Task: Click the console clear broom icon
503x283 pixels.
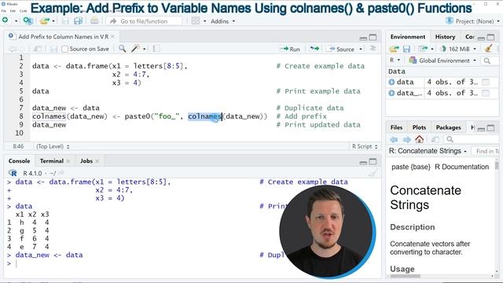Action: [373, 173]
